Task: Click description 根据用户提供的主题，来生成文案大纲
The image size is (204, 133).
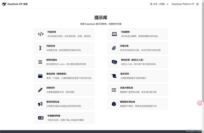Action: point(138,92)
